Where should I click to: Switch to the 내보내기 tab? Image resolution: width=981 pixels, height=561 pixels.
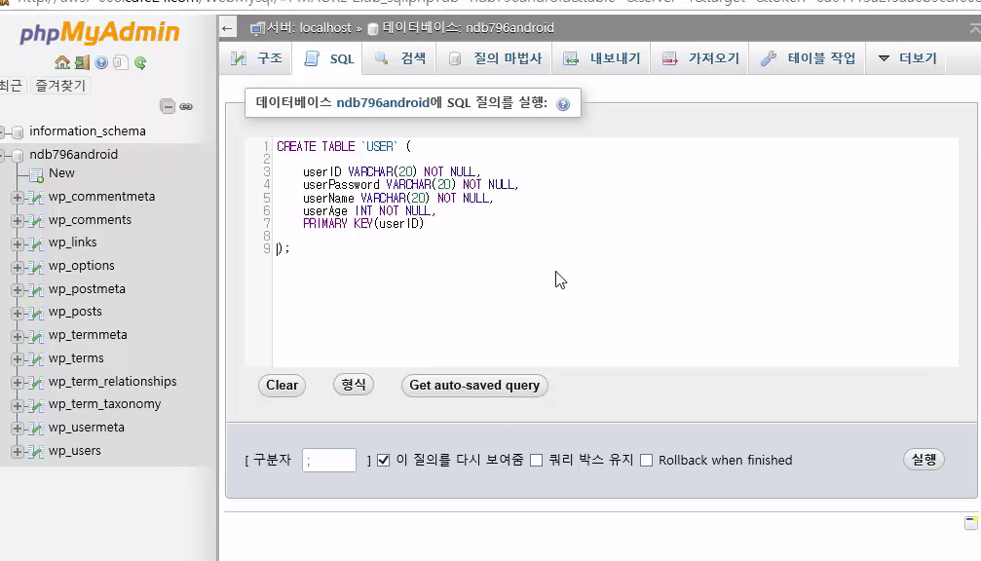[601, 58]
